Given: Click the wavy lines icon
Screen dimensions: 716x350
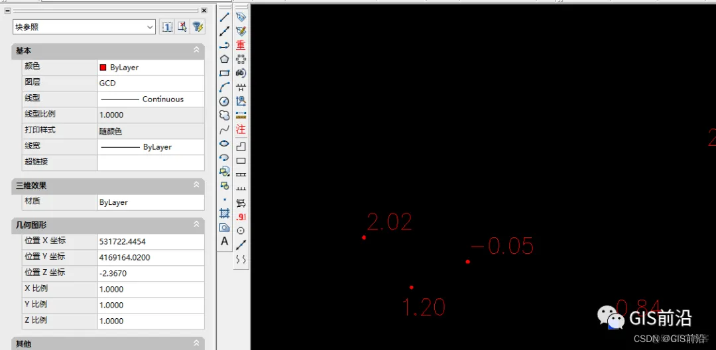Looking at the screenshot, I should tap(241, 259).
